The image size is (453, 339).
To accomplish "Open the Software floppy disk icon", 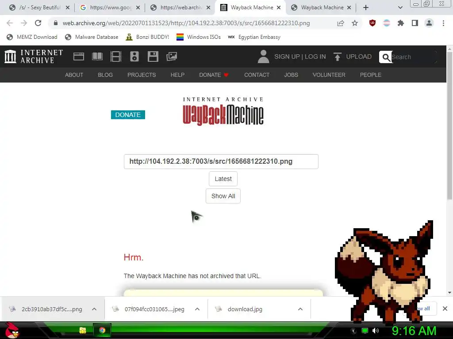I will pyautogui.click(x=153, y=56).
